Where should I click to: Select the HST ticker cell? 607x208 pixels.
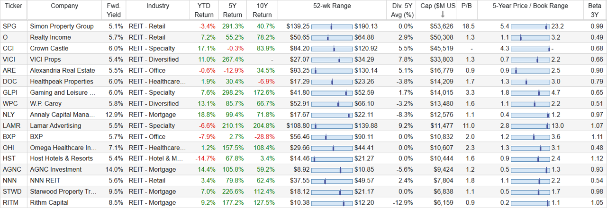click(14, 158)
